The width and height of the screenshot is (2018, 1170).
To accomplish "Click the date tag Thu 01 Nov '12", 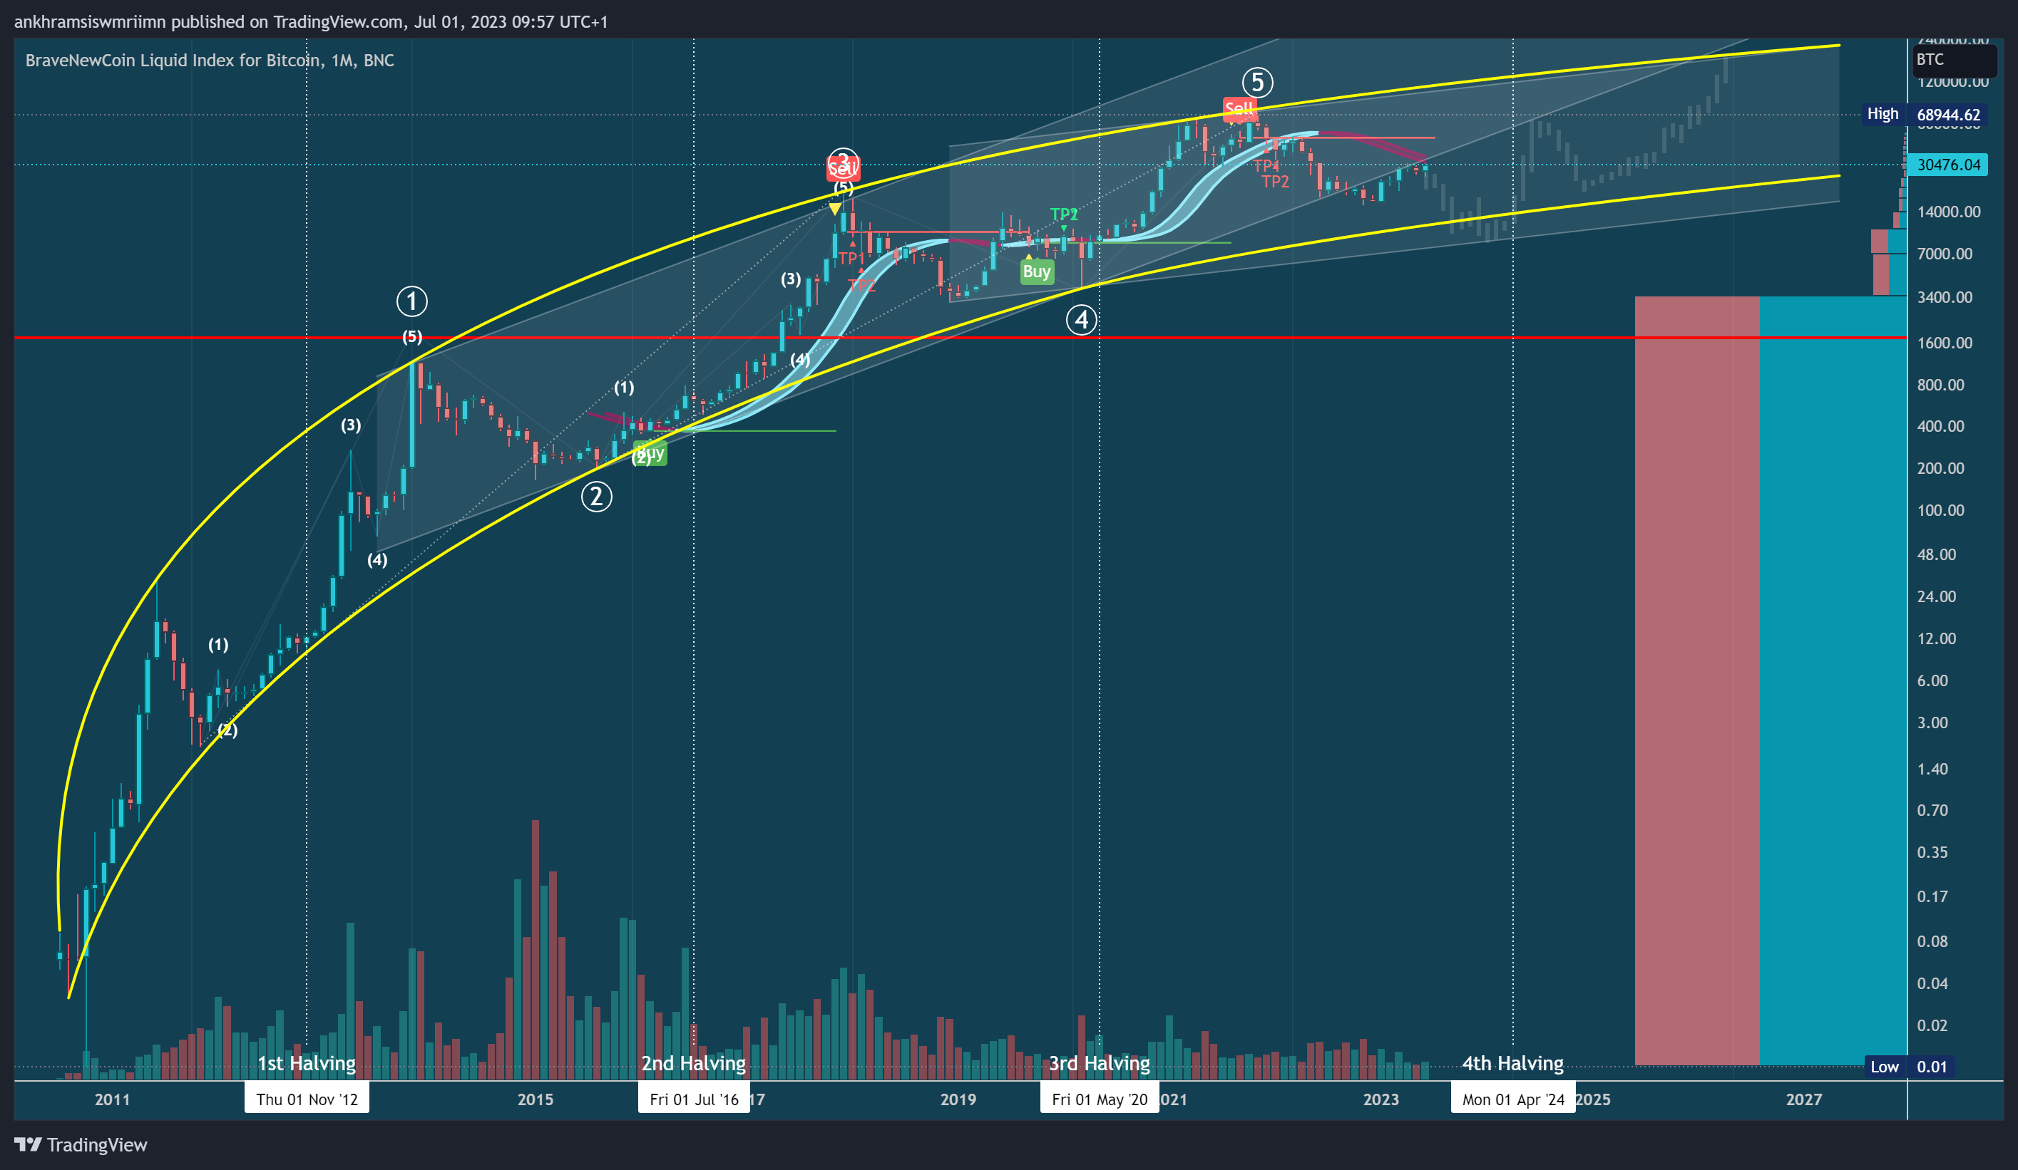I will pos(307,1099).
